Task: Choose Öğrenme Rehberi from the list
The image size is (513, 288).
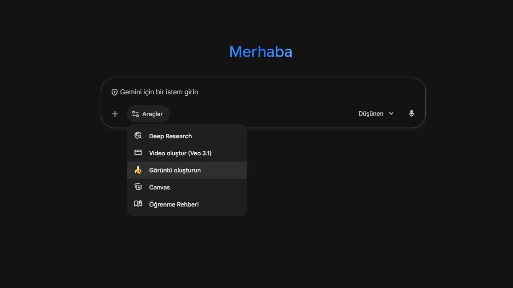Action: (174, 204)
